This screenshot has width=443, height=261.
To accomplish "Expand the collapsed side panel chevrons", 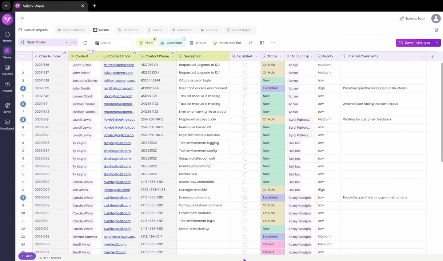I will [23, 19].
